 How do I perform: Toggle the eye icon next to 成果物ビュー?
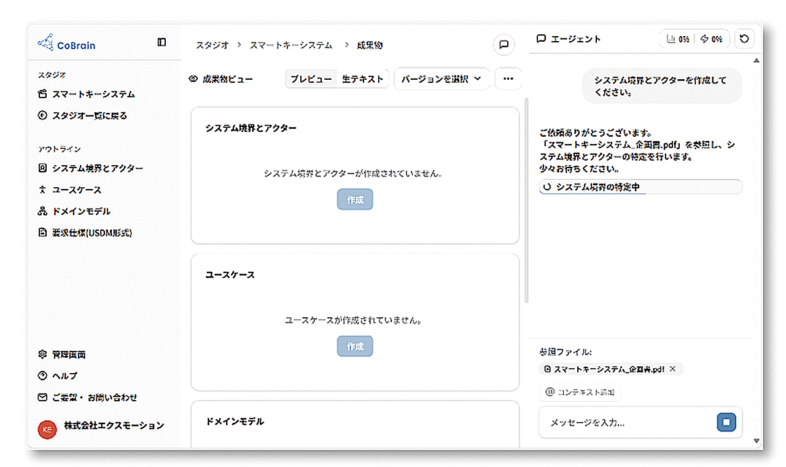click(x=193, y=79)
